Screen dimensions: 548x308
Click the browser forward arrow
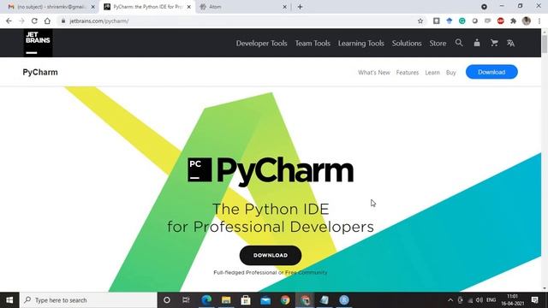coord(21,21)
